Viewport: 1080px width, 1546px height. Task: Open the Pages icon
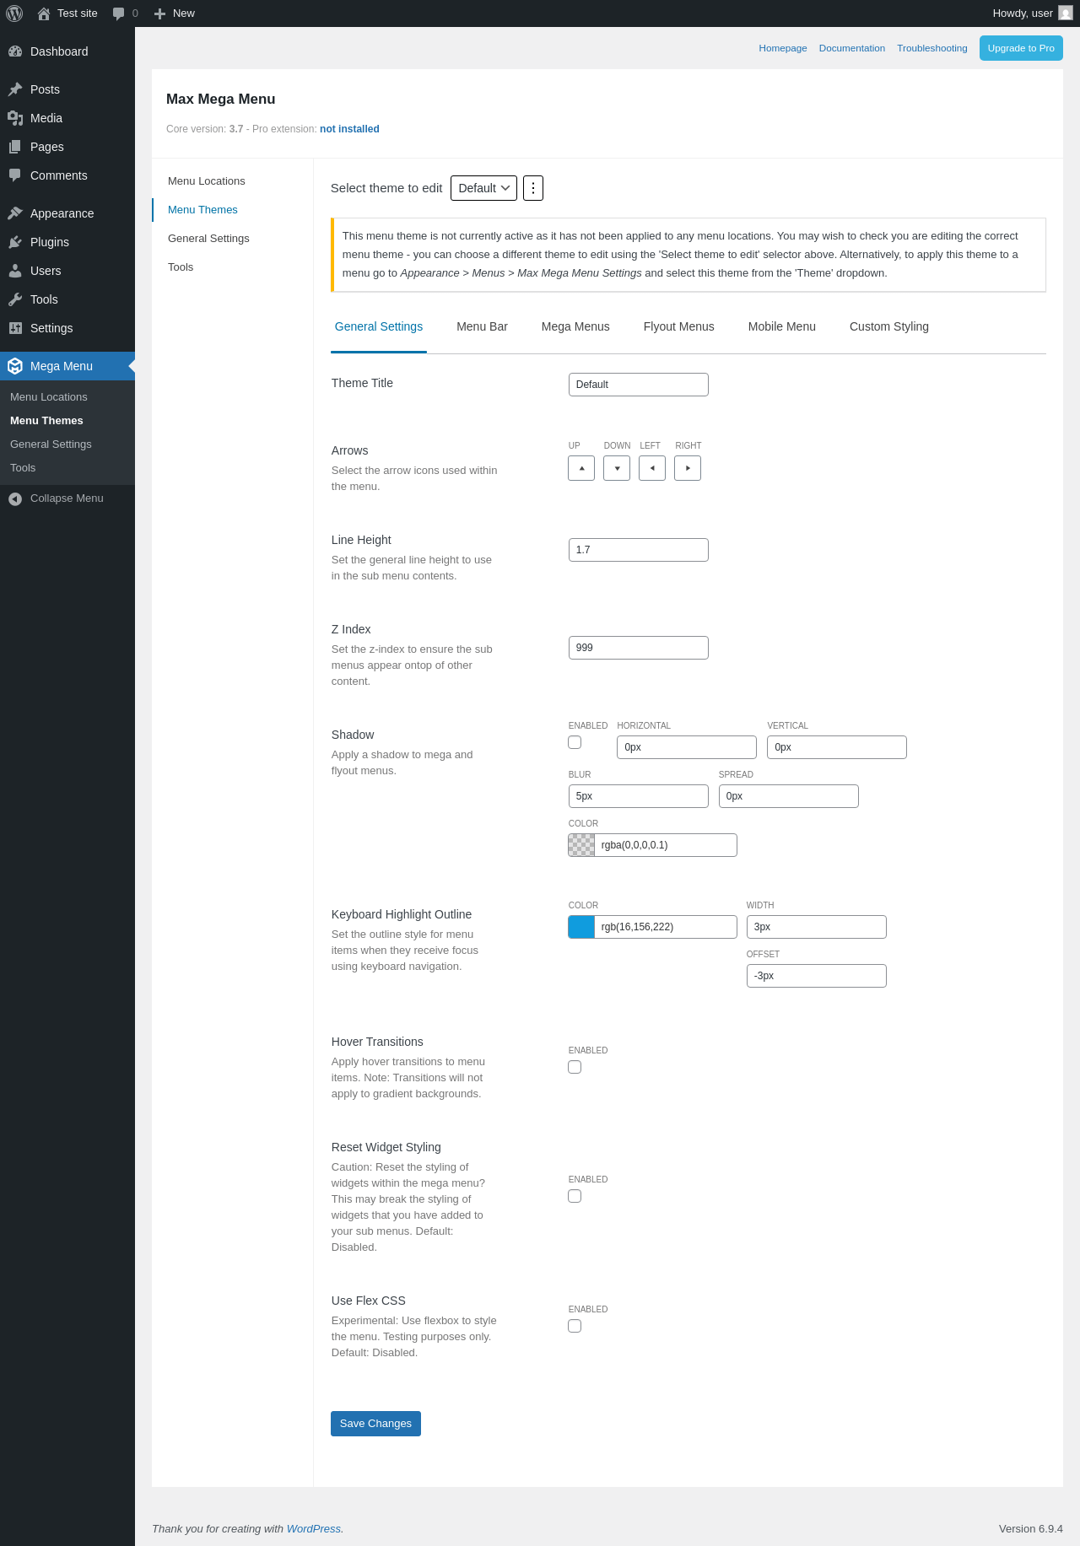click(x=15, y=147)
